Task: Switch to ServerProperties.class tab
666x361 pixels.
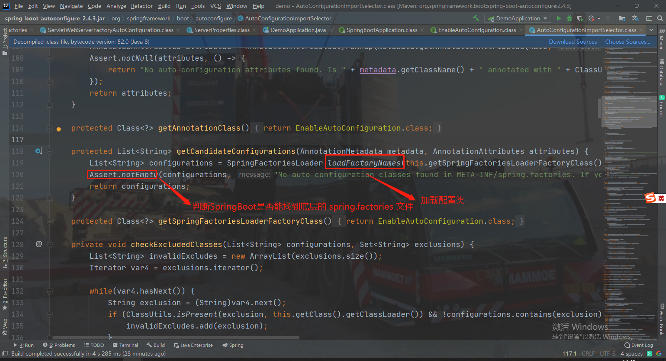Action: [x=222, y=30]
